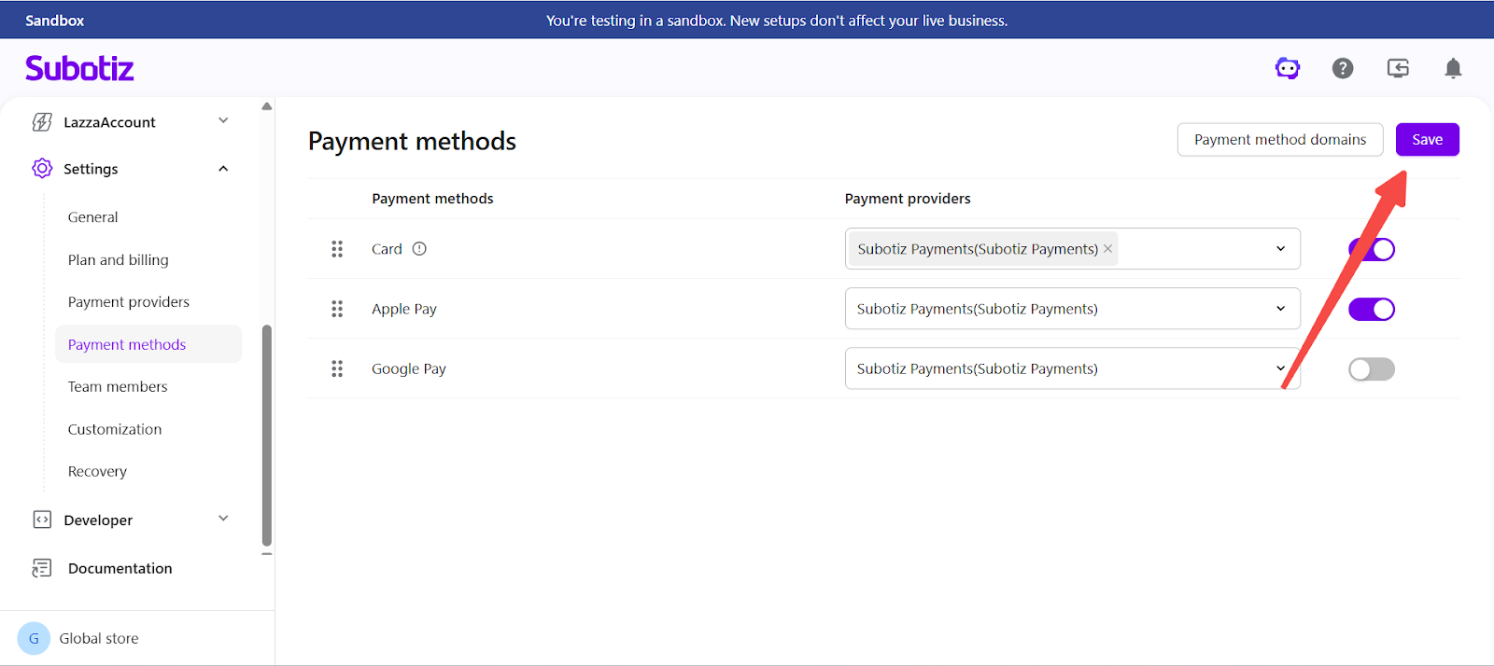Open the notifications bell
Viewport: 1494px width, 666px height.
pyautogui.click(x=1453, y=68)
